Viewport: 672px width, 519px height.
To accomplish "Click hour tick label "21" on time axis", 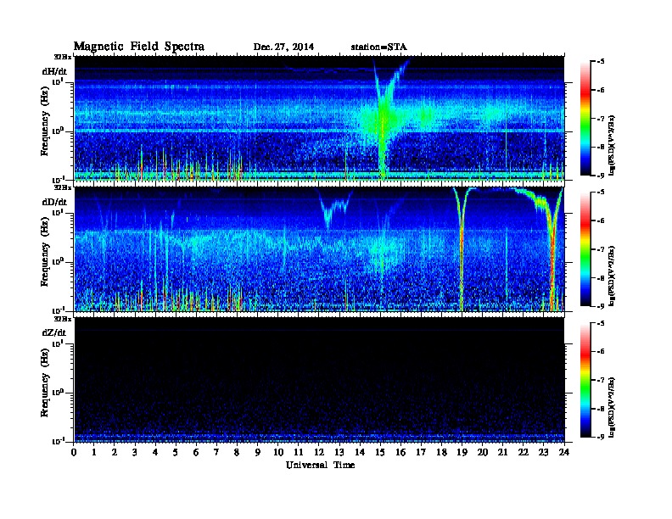I will [x=502, y=452].
